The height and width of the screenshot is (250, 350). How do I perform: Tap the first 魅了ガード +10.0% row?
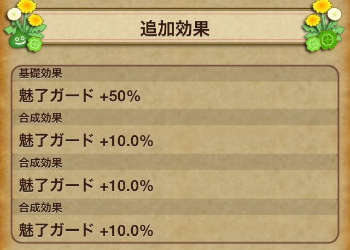[174, 141]
